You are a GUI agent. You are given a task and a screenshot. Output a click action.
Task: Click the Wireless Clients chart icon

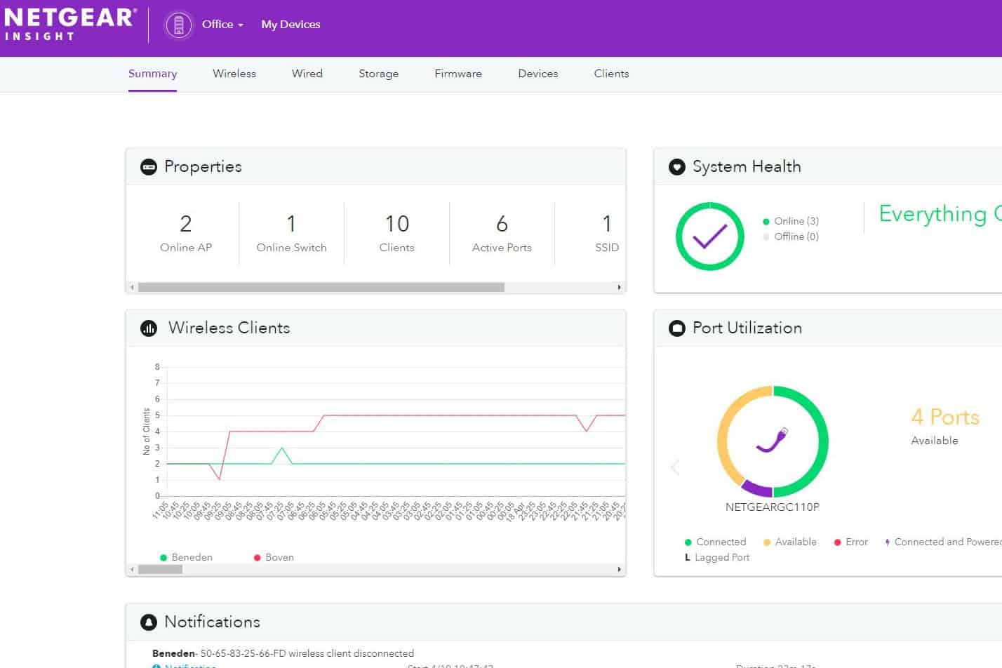coord(149,328)
